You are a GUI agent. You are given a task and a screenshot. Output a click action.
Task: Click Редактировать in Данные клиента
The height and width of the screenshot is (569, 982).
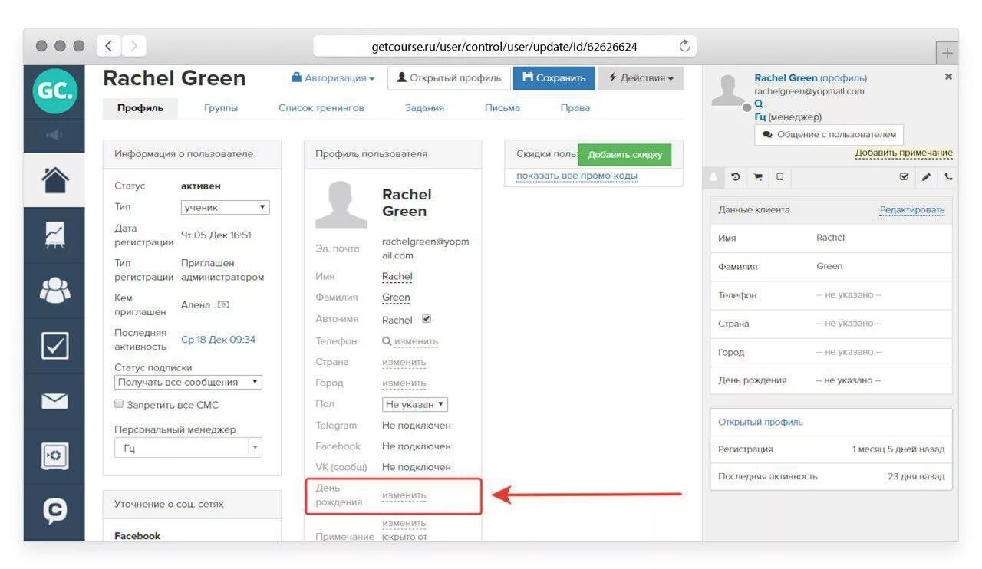pyautogui.click(x=912, y=209)
